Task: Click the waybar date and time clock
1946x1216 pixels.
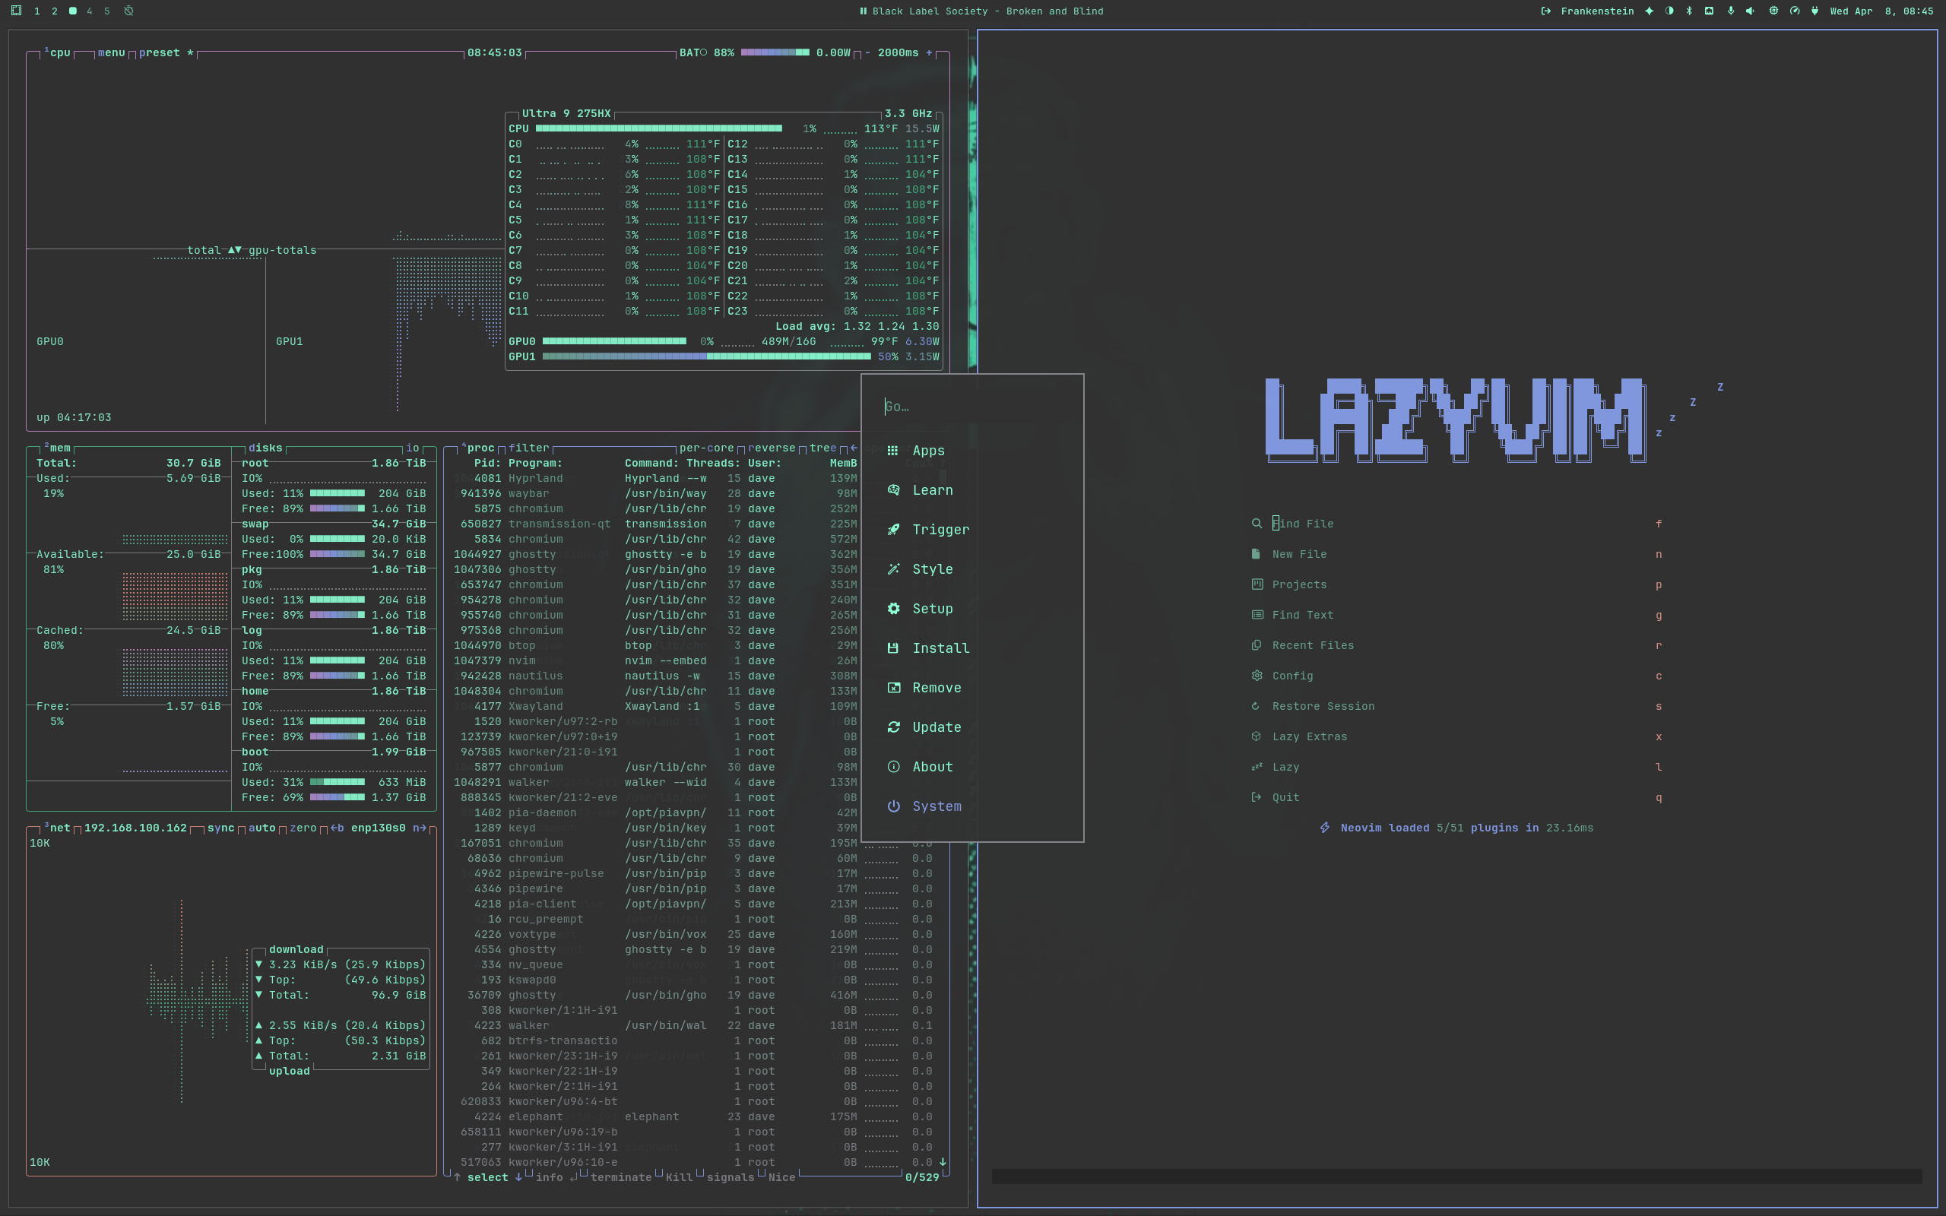Action: coord(1881,11)
